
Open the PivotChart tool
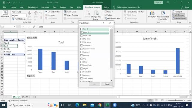[x=152, y=14]
